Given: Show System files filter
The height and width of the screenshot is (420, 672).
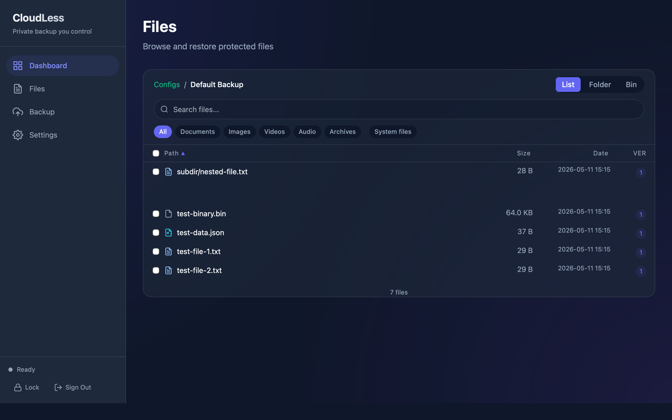Looking at the screenshot, I should 393,132.
